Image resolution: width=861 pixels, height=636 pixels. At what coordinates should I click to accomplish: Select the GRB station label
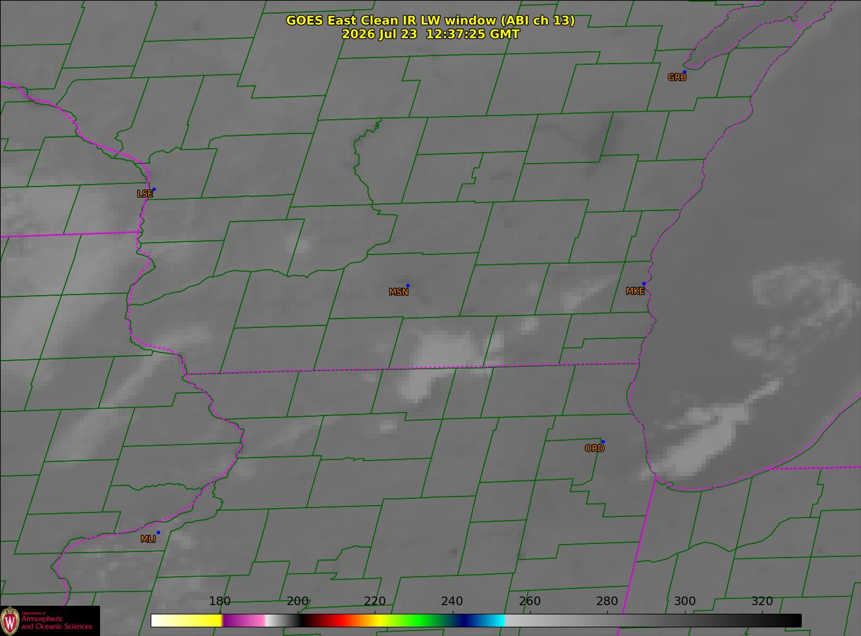(x=677, y=78)
